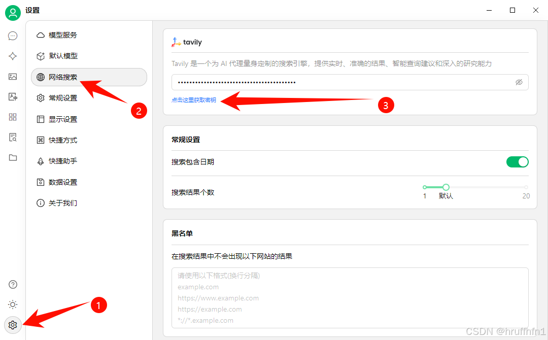Screen dimensions: 548x340
Task: Open the help question mark icon
Action: pyautogui.click(x=13, y=285)
